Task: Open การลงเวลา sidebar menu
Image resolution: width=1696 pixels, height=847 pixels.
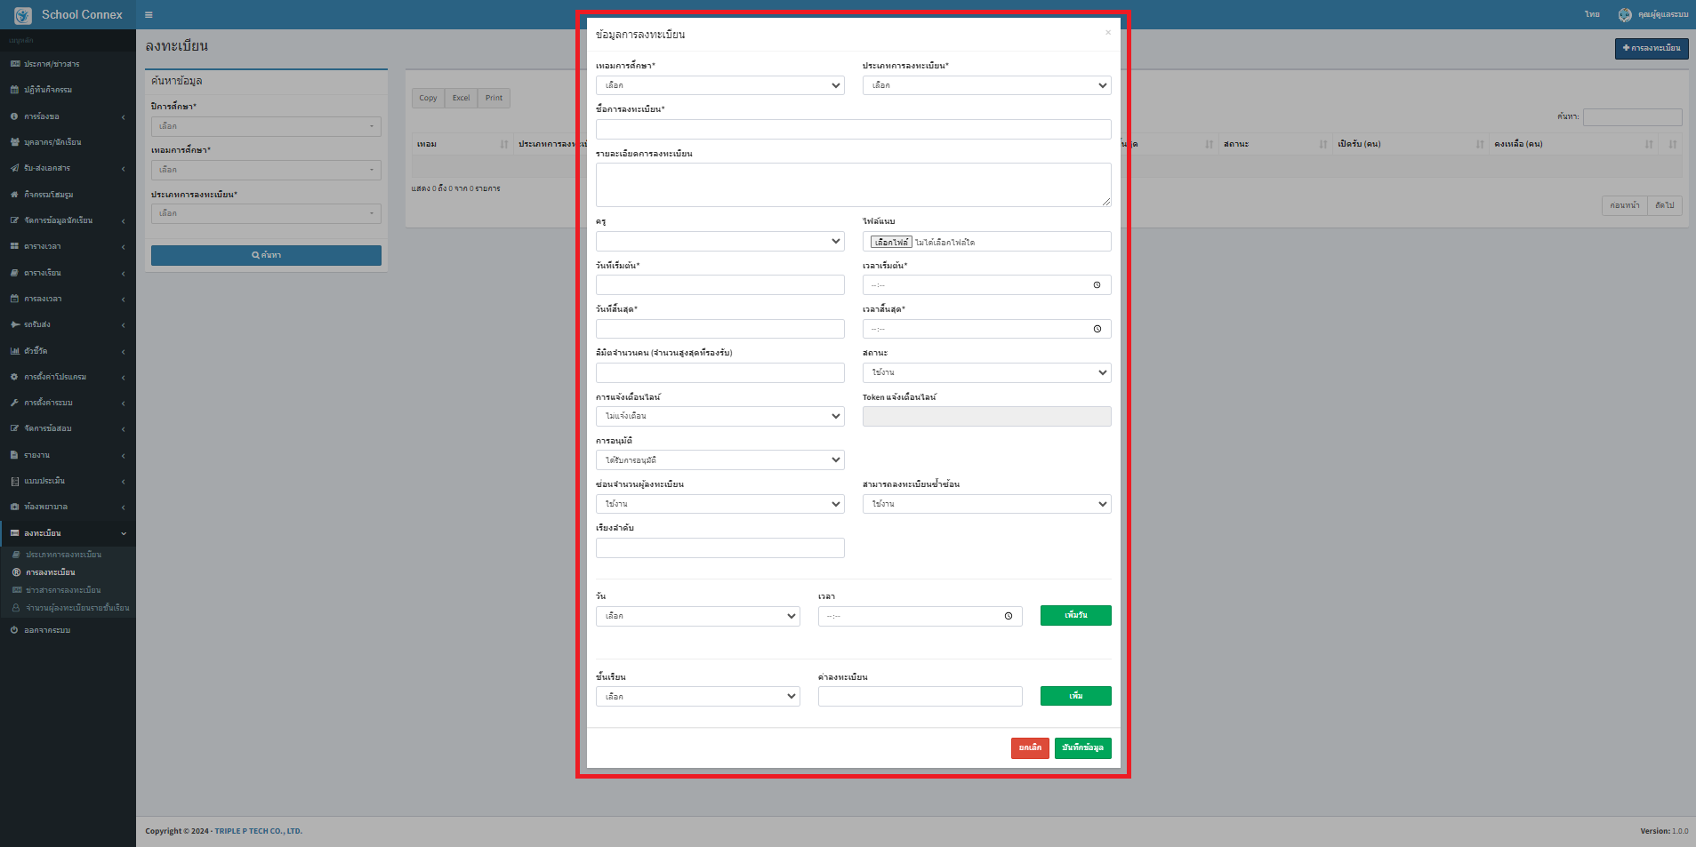Action: coord(68,299)
